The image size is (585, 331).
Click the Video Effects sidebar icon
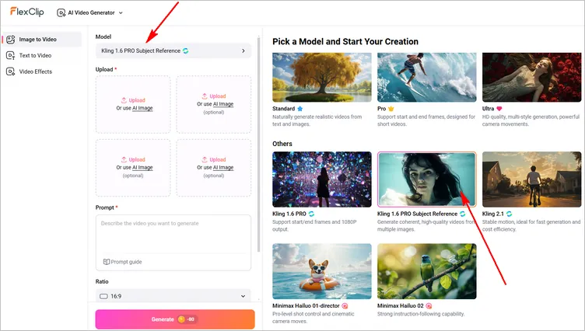(10, 71)
